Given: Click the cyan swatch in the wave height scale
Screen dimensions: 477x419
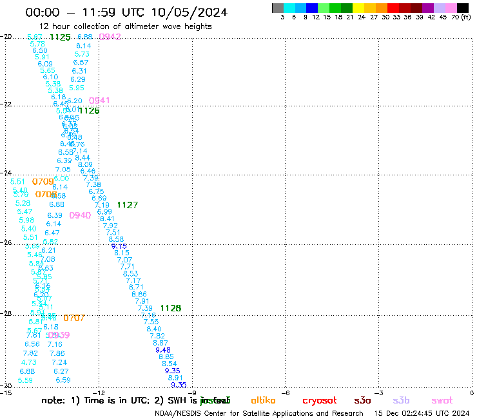Looking at the screenshot, I should click(289, 8).
